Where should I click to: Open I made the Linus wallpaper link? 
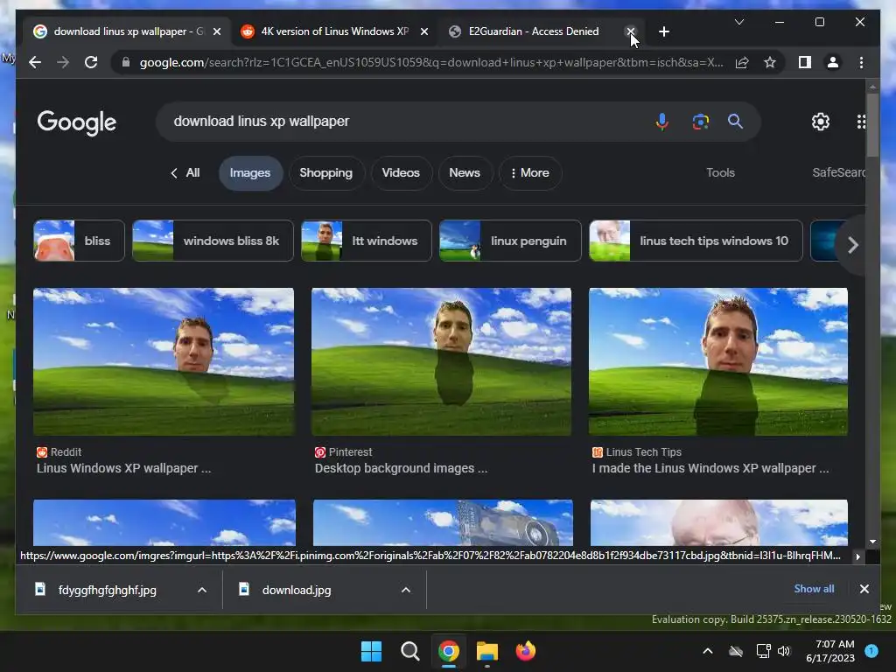pos(710,468)
